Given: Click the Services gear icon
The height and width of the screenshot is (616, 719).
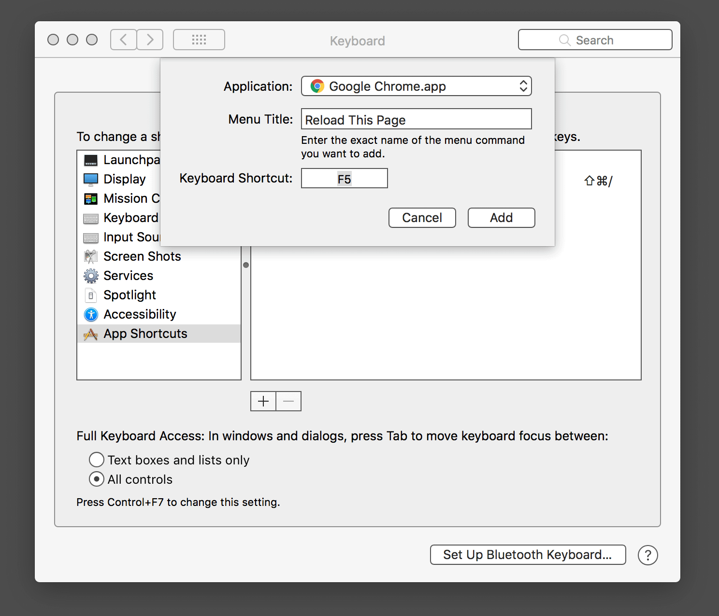Looking at the screenshot, I should [x=91, y=276].
